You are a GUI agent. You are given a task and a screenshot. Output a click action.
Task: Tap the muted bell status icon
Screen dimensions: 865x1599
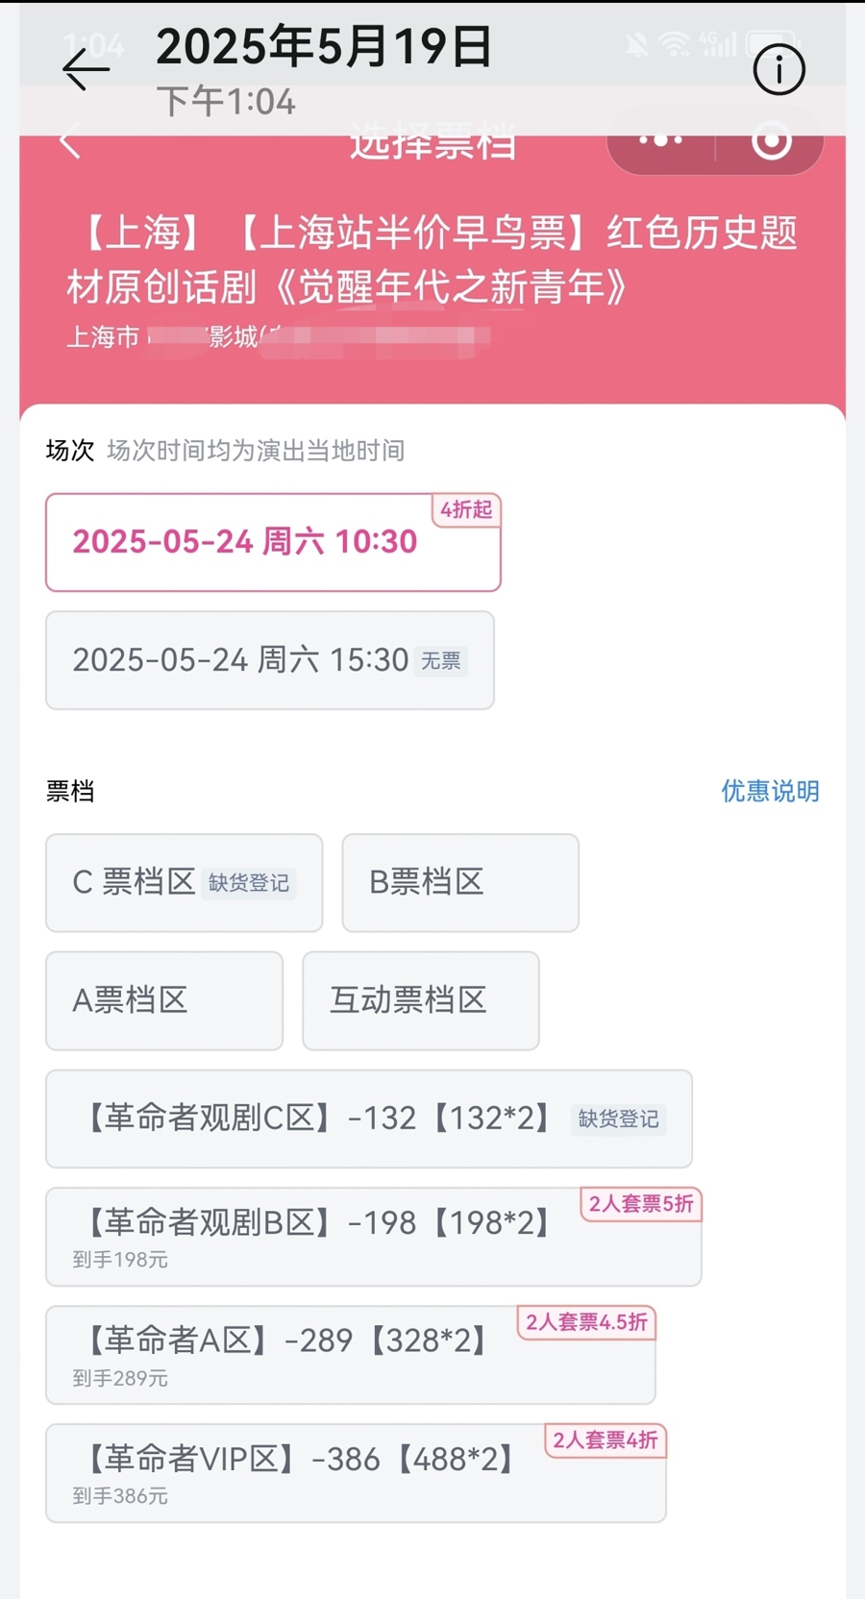tap(636, 44)
